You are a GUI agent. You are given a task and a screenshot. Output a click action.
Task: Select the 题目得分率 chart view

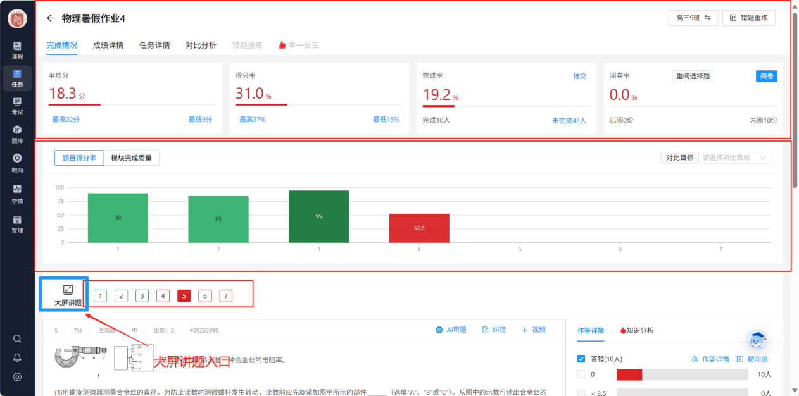click(79, 158)
